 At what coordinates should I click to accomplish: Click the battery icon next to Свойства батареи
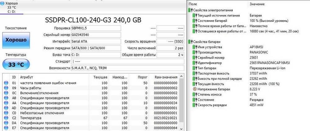coord(191,42)
